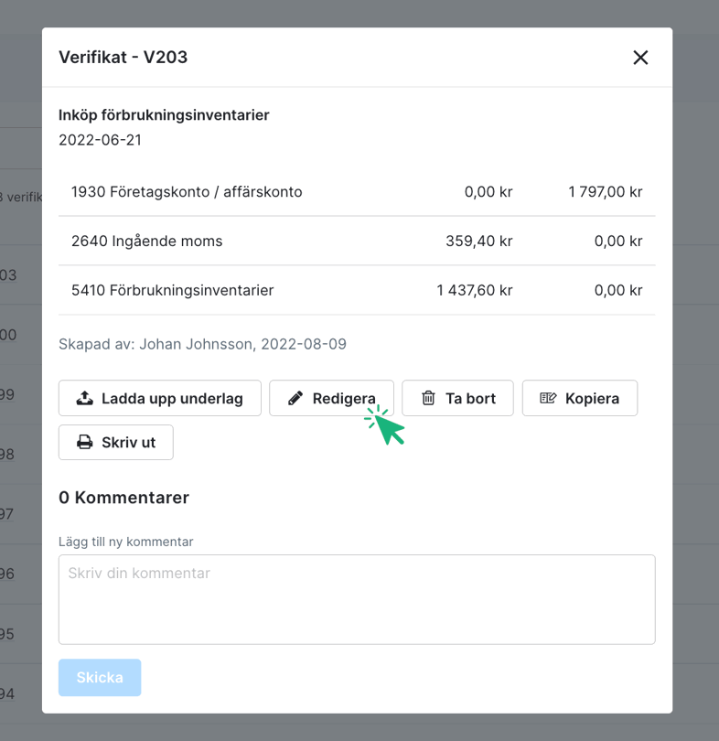Click the printer icon for Skriv ut
Image resolution: width=719 pixels, height=741 pixels.
[84, 442]
